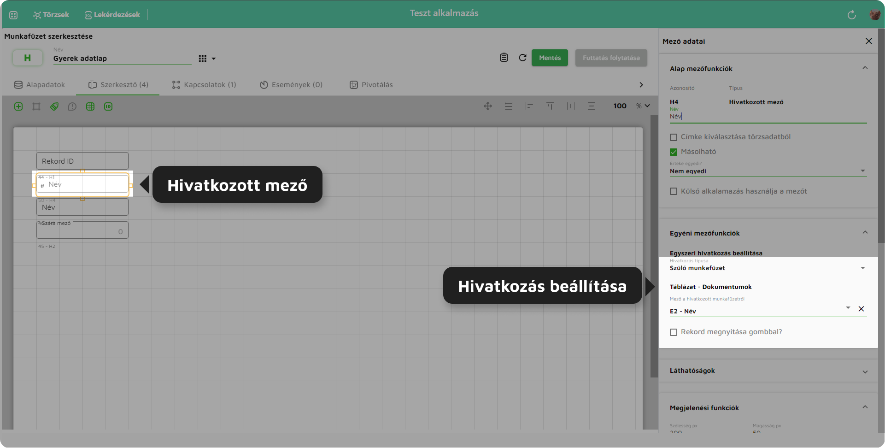This screenshot has height=448, width=885.
Task: Open the Törzsek menu
Action: tap(51, 15)
